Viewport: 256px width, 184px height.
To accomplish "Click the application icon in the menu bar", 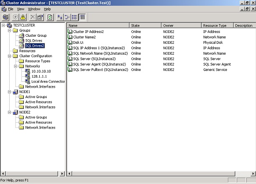I will click(x=4, y=9).
